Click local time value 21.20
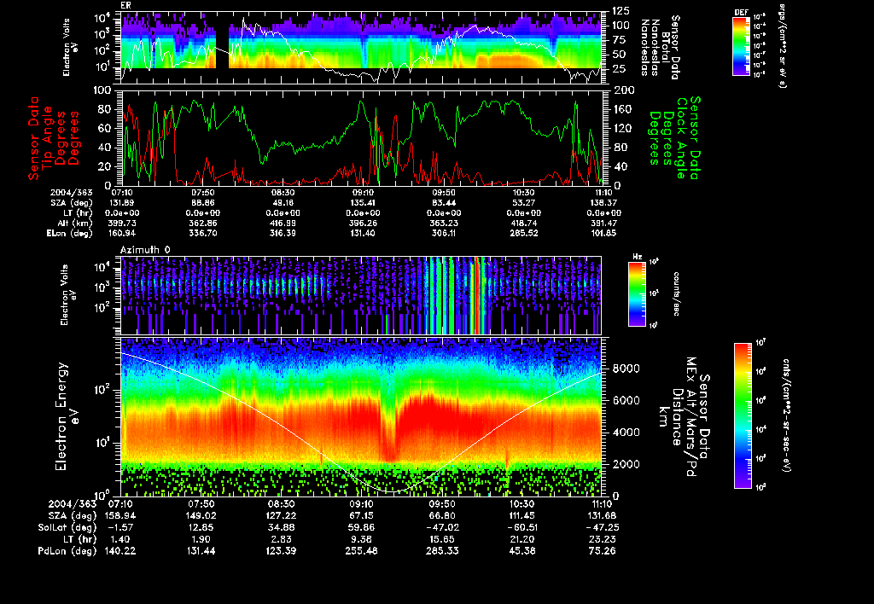 pyautogui.click(x=521, y=539)
